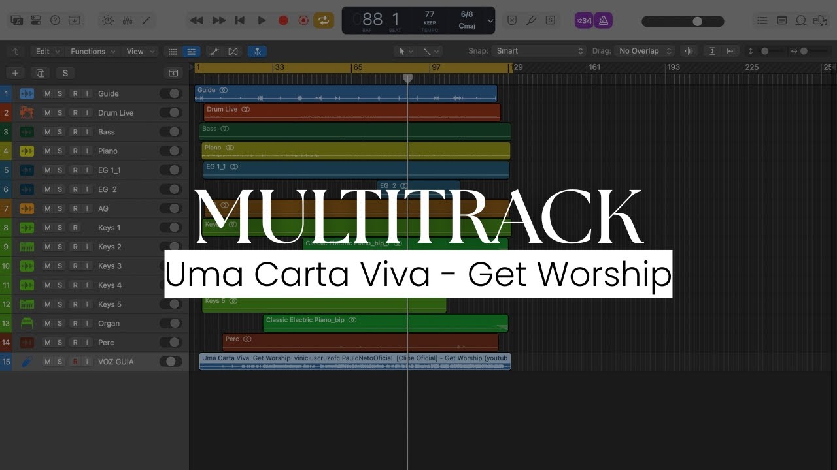Select the Perc track name

tap(106, 343)
